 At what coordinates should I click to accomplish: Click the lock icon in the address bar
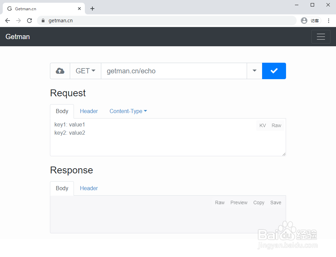coord(43,21)
